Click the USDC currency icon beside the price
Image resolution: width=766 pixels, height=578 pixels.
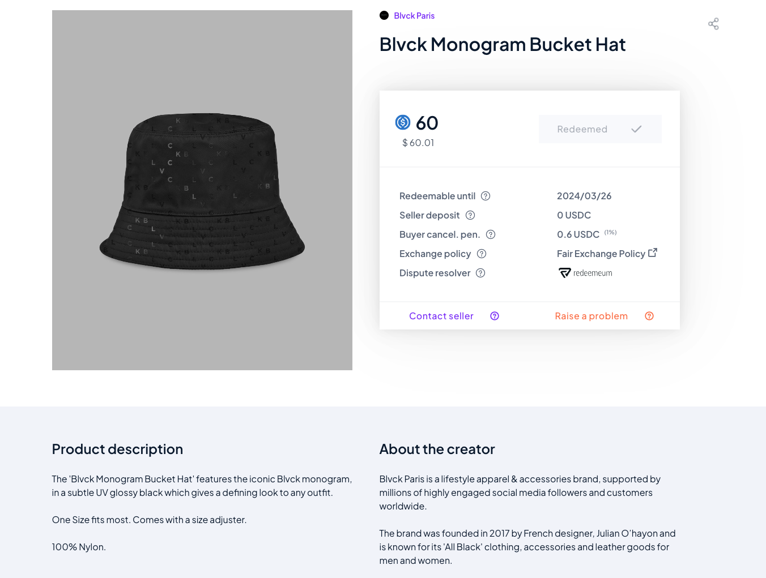402,122
